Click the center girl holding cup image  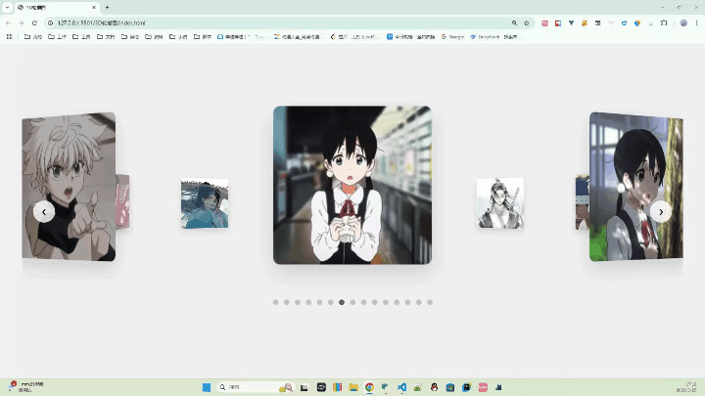point(352,185)
